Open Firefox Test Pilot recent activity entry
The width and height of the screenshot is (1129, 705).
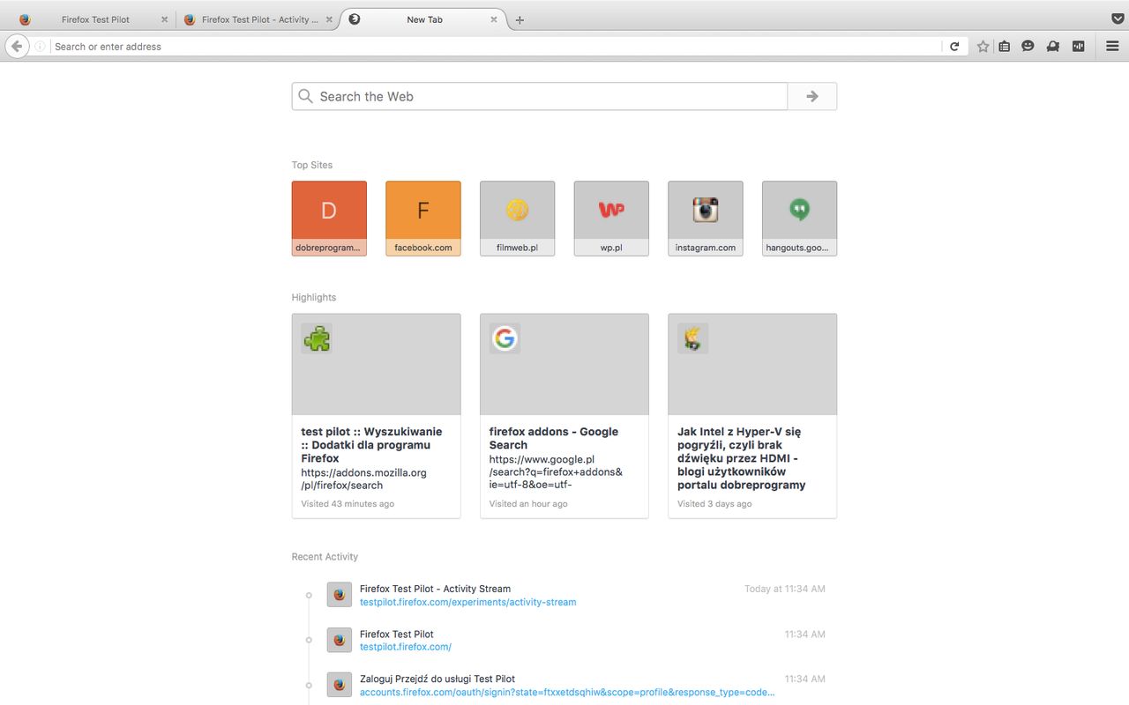click(x=397, y=634)
